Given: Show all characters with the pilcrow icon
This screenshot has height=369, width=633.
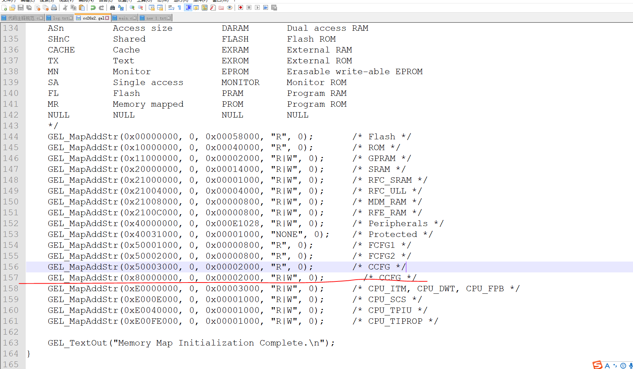Looking at the screenshot, I should click(180, 8).
